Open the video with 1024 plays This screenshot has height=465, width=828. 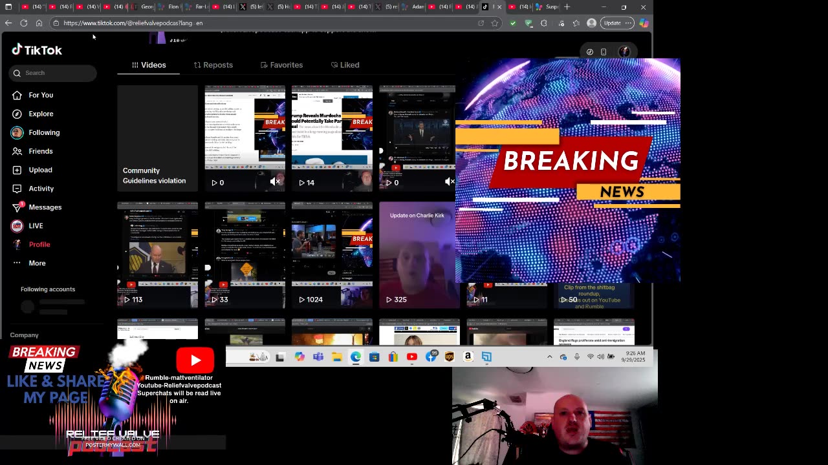click(x=332, y=255)
